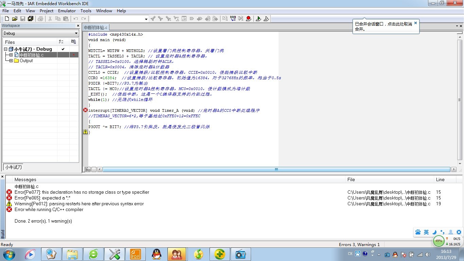The image size is (464, 261).
Task: Dismiss the merged conversation notification balloon
Action: [415, 23]
